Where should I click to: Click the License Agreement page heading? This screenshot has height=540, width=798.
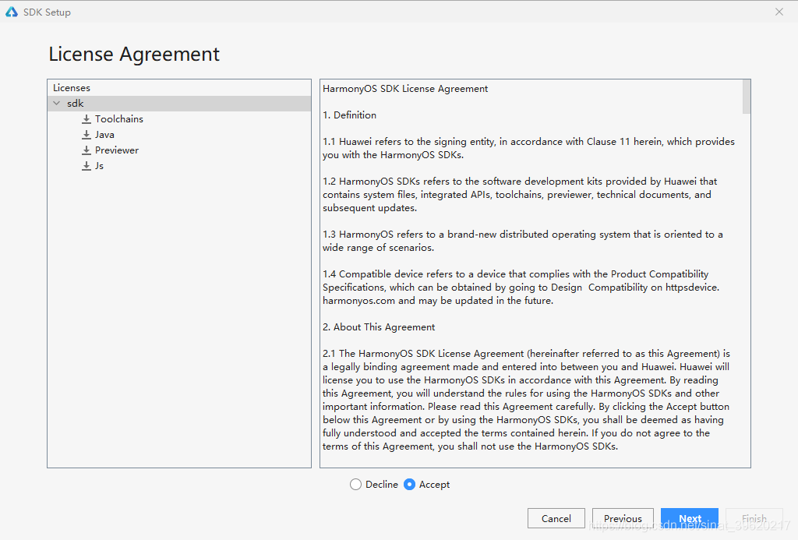134,54
